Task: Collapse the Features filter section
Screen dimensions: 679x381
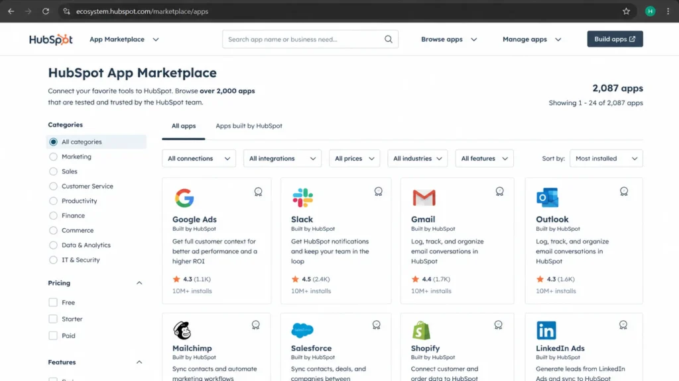Action: [139, 362]
